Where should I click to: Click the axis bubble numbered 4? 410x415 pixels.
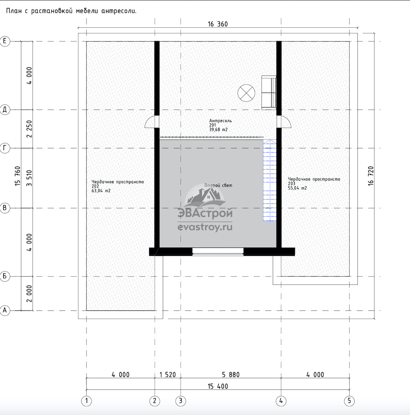coord(281,401)
